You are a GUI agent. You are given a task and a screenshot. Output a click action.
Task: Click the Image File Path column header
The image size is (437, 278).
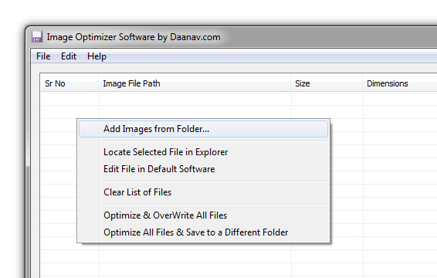[x=195, y=83]
